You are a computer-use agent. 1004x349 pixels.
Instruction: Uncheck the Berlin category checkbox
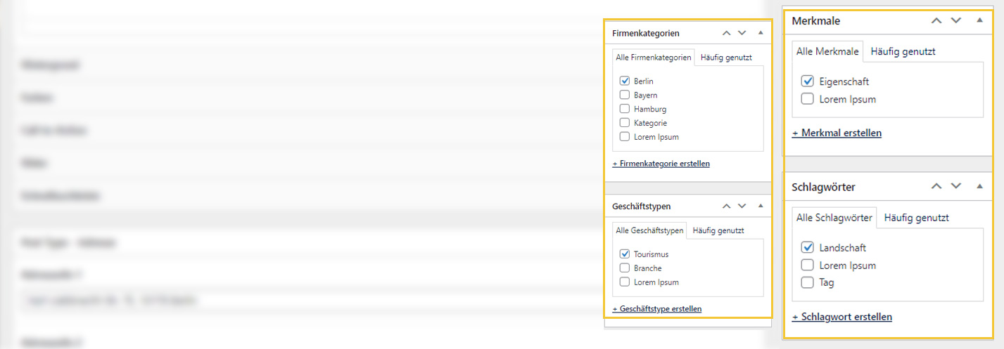point(624,81)
